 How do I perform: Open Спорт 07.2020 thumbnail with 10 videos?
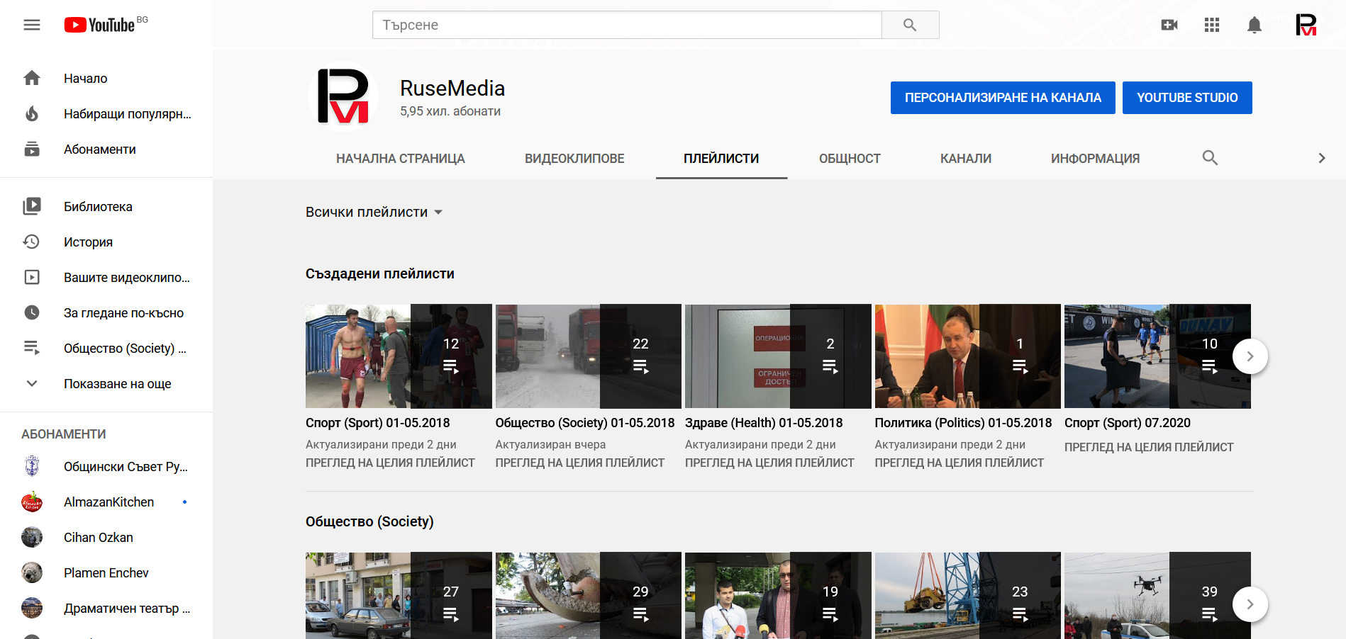pos(1157,356)
